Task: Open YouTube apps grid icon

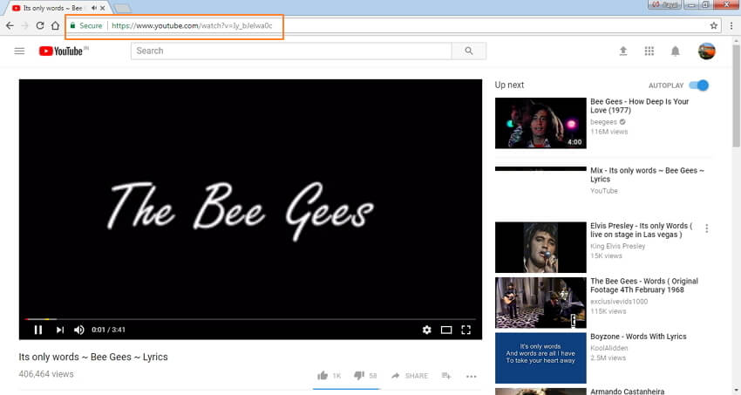Action: [x=649, y=51]
